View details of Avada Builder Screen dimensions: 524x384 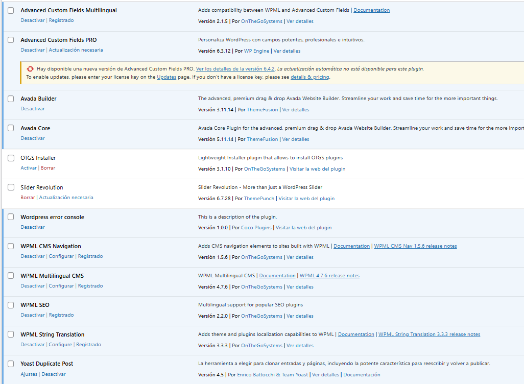click(296, 110)
